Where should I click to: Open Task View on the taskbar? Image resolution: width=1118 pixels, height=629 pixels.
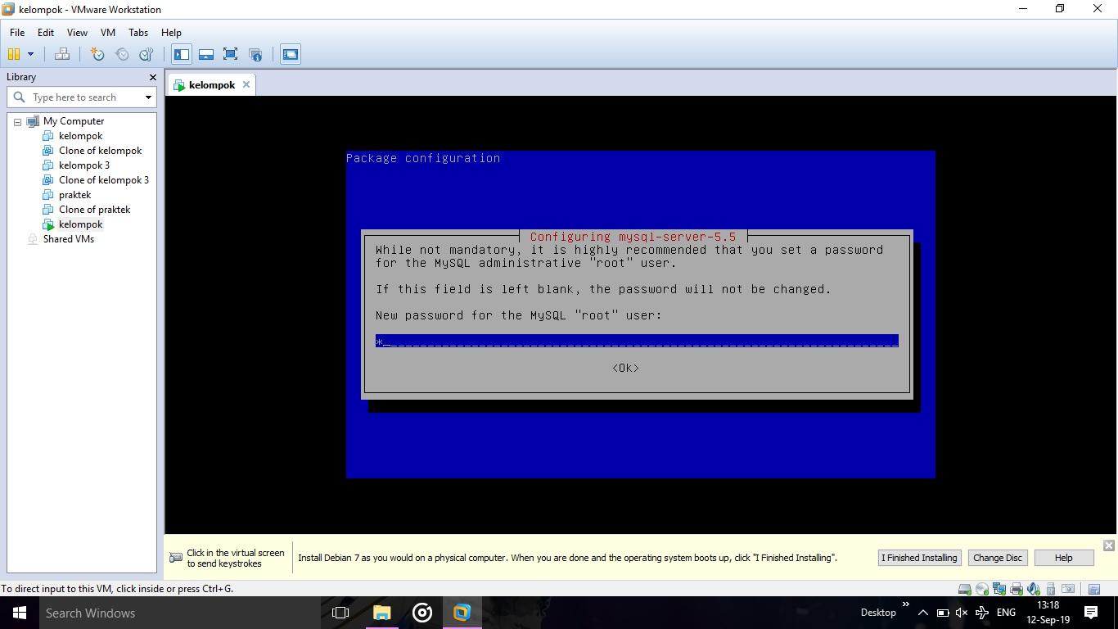(x=340, y=613)
